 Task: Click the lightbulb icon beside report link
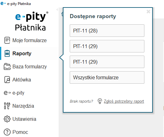100,101
